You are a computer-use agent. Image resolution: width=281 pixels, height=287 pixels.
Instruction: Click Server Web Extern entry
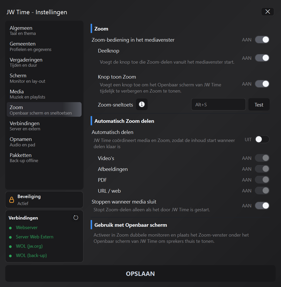(x=34, y=237)
